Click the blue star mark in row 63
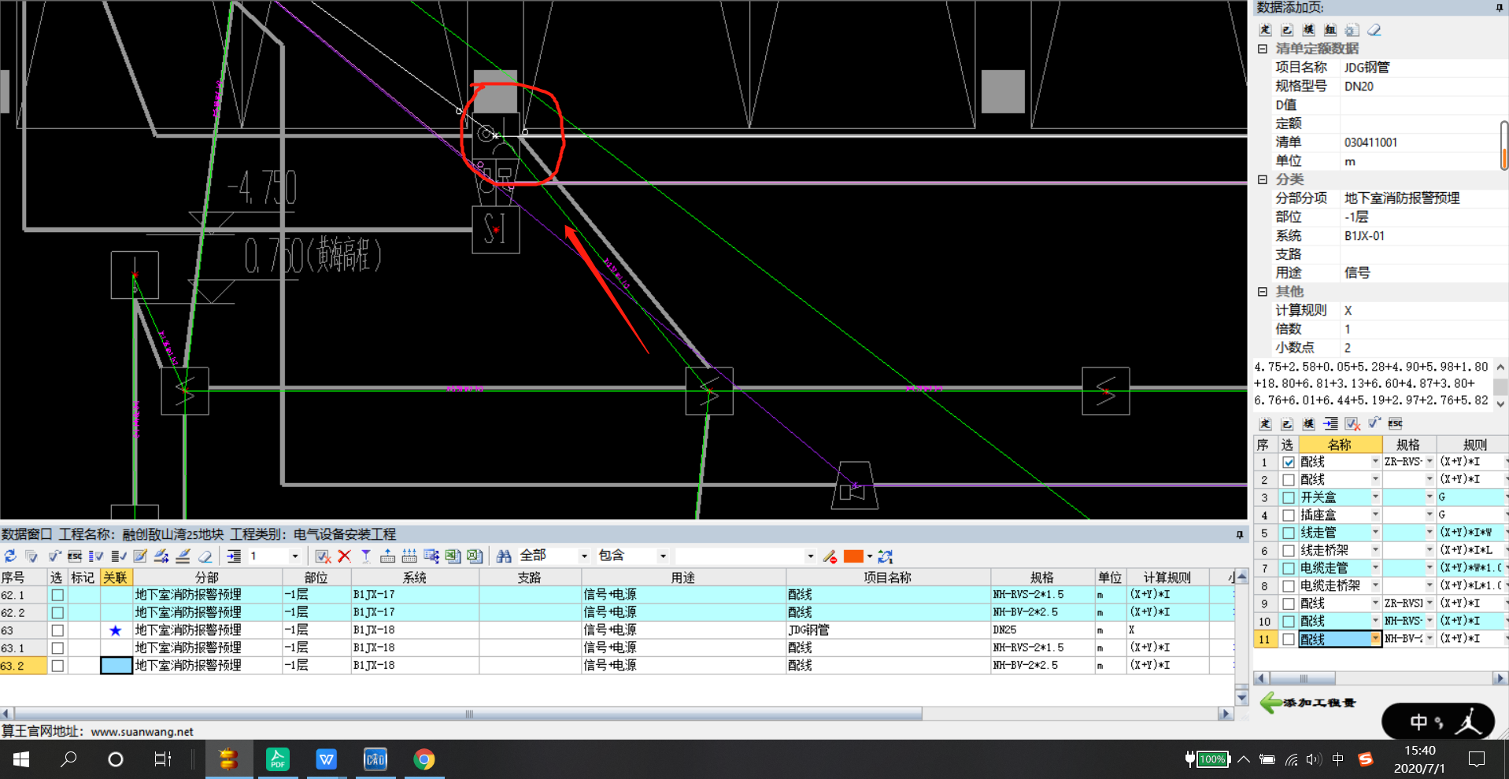The image size is (1509, 779). click(116, 630)
